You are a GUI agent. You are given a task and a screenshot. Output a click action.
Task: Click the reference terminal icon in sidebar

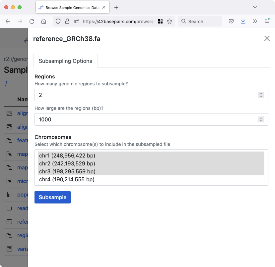[x=9, y=222]
